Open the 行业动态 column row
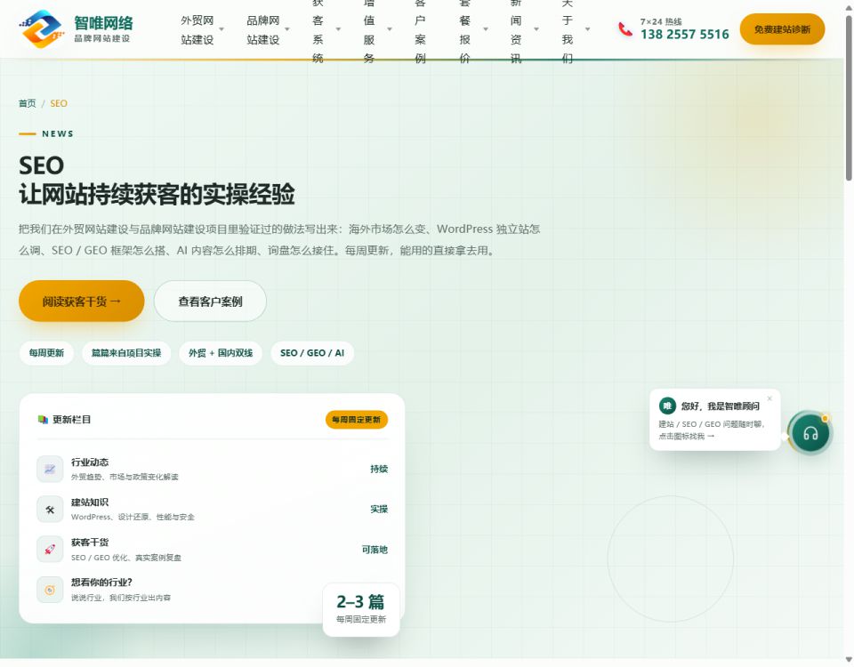Screen dimensions: 854x667 213,469
